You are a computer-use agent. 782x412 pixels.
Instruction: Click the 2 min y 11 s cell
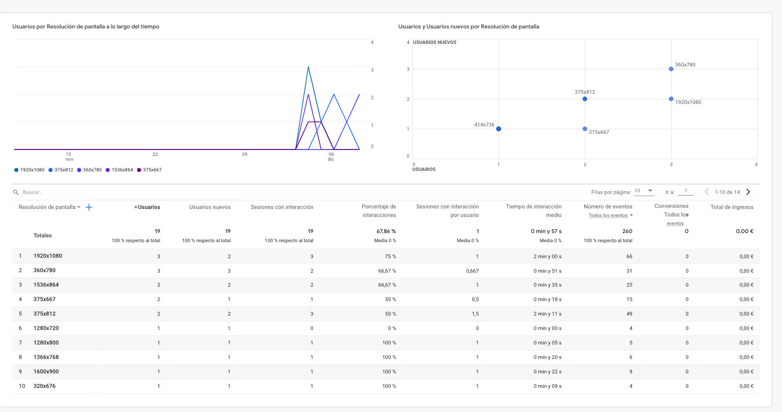[x=548, y=314]
